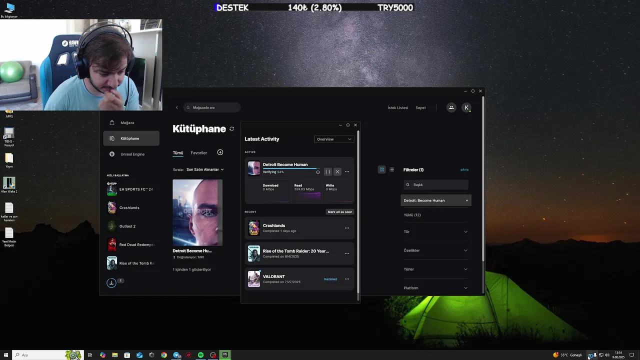Viewport: 640px width, 360px height.
Task: Open the Son Satın Alınanlar sort dropdown
Action: [x=205, y=169]
